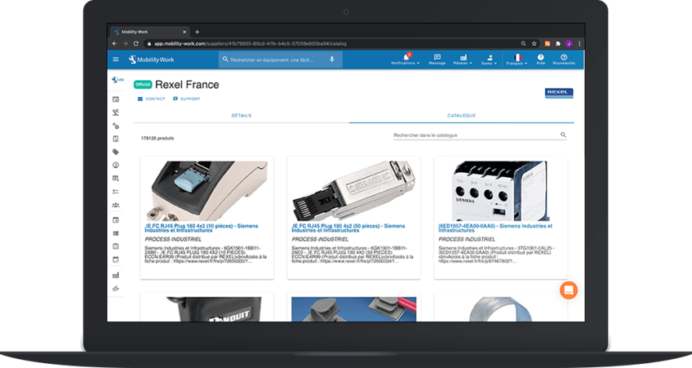The height and width of the screenshot is (368, 692).
Task: Expand the Réseau dropdown
Action: 463,60
